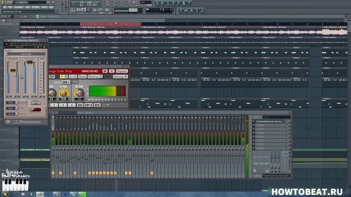Click the transport Record button
This screenshot has height=197, width=351.
pyautogui.click(x=89, y=10)
